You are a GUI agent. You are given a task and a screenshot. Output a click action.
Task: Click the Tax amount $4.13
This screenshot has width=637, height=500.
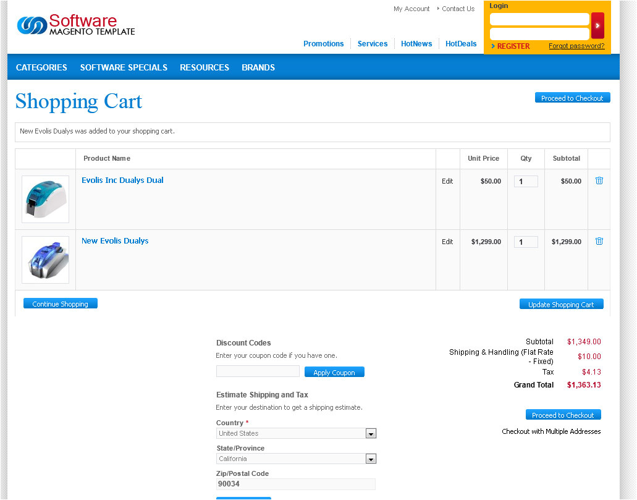591,372
